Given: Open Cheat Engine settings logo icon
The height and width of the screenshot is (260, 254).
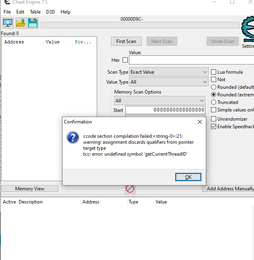Looking at the screenshot, I should [x=248, y=28].
